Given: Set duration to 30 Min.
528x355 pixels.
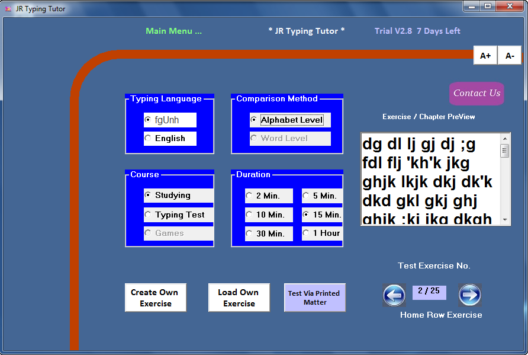Looking at the screenshot, I should (269, 234).
